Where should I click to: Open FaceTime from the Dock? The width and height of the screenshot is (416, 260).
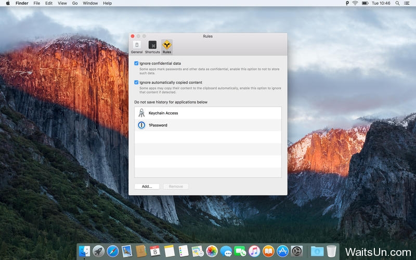[x=240, y=251]
